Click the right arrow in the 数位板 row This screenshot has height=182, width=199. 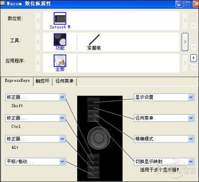(x=185, y=21)
